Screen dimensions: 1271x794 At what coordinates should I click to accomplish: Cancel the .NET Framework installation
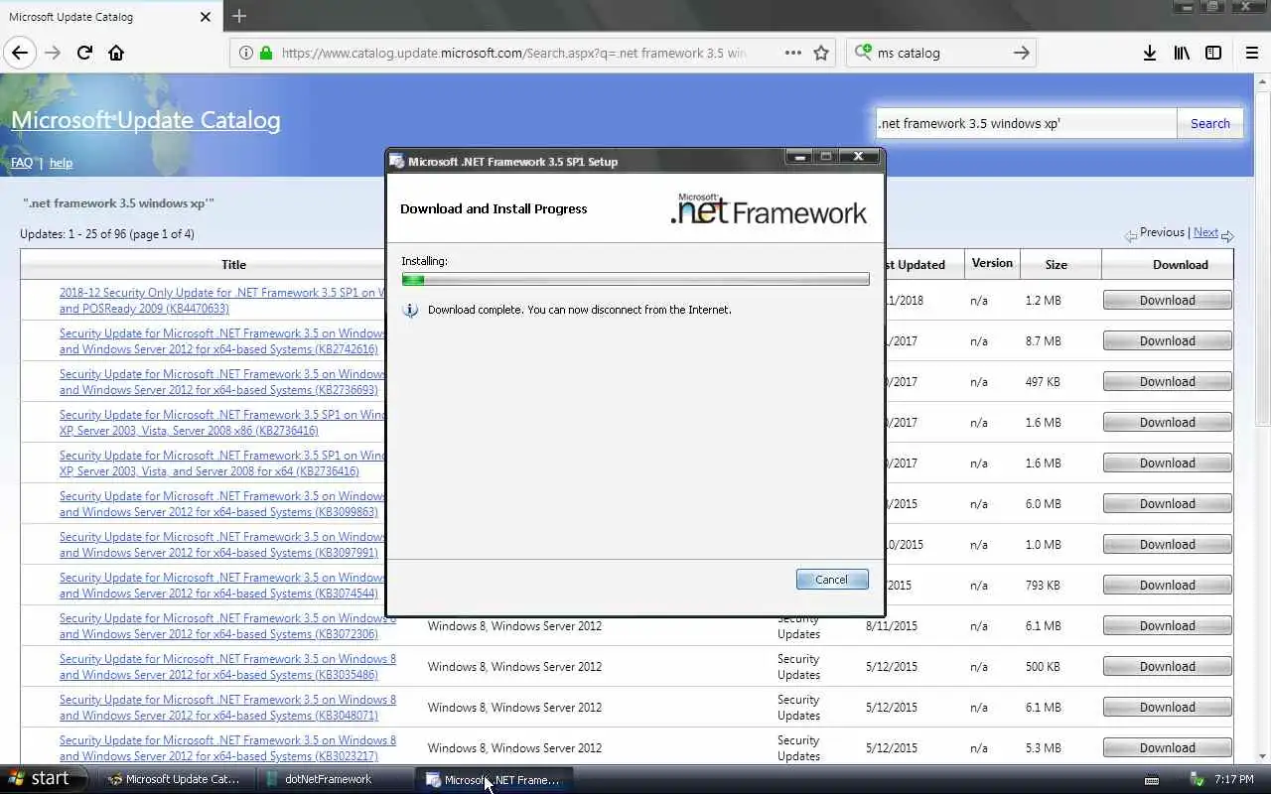832,580
